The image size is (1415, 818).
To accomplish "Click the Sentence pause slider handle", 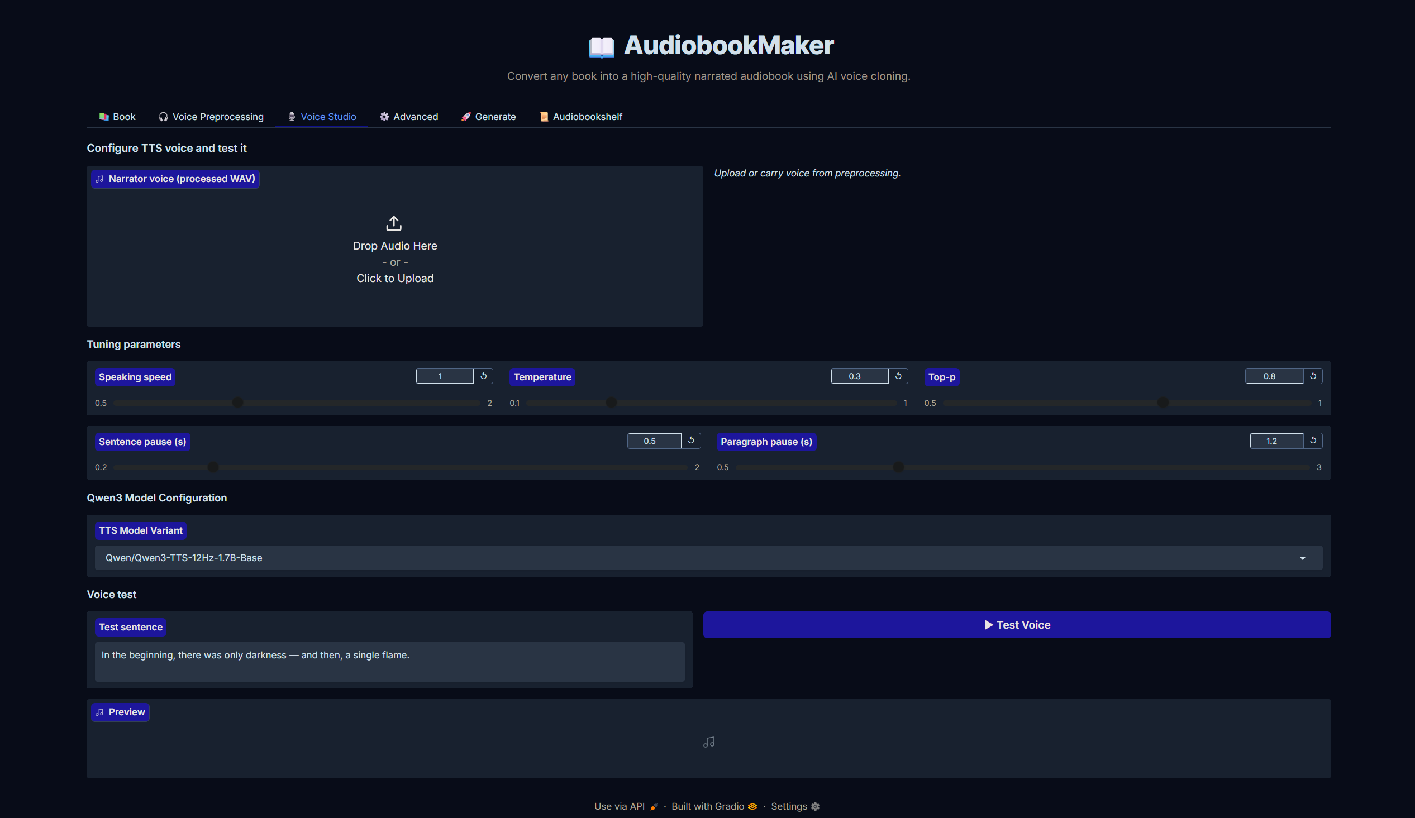I will coord(213,467).
